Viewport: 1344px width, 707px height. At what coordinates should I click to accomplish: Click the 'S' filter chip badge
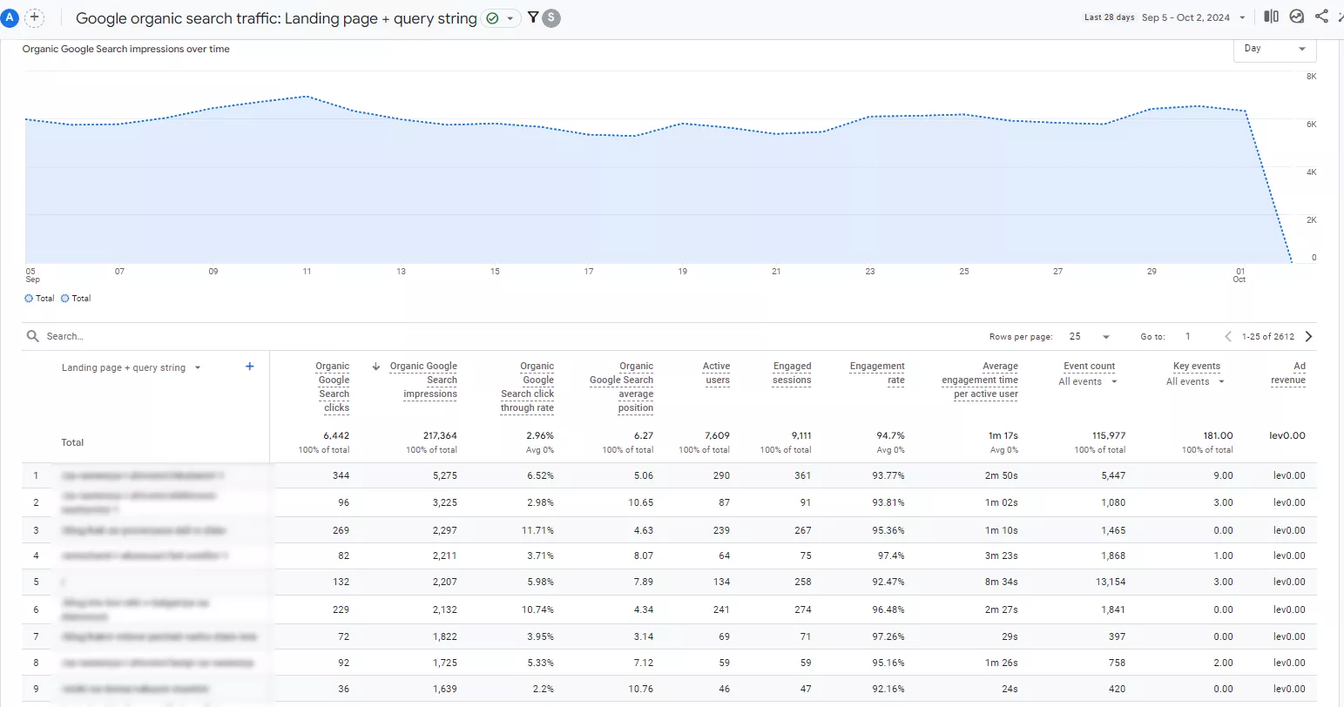pos(550,17)
